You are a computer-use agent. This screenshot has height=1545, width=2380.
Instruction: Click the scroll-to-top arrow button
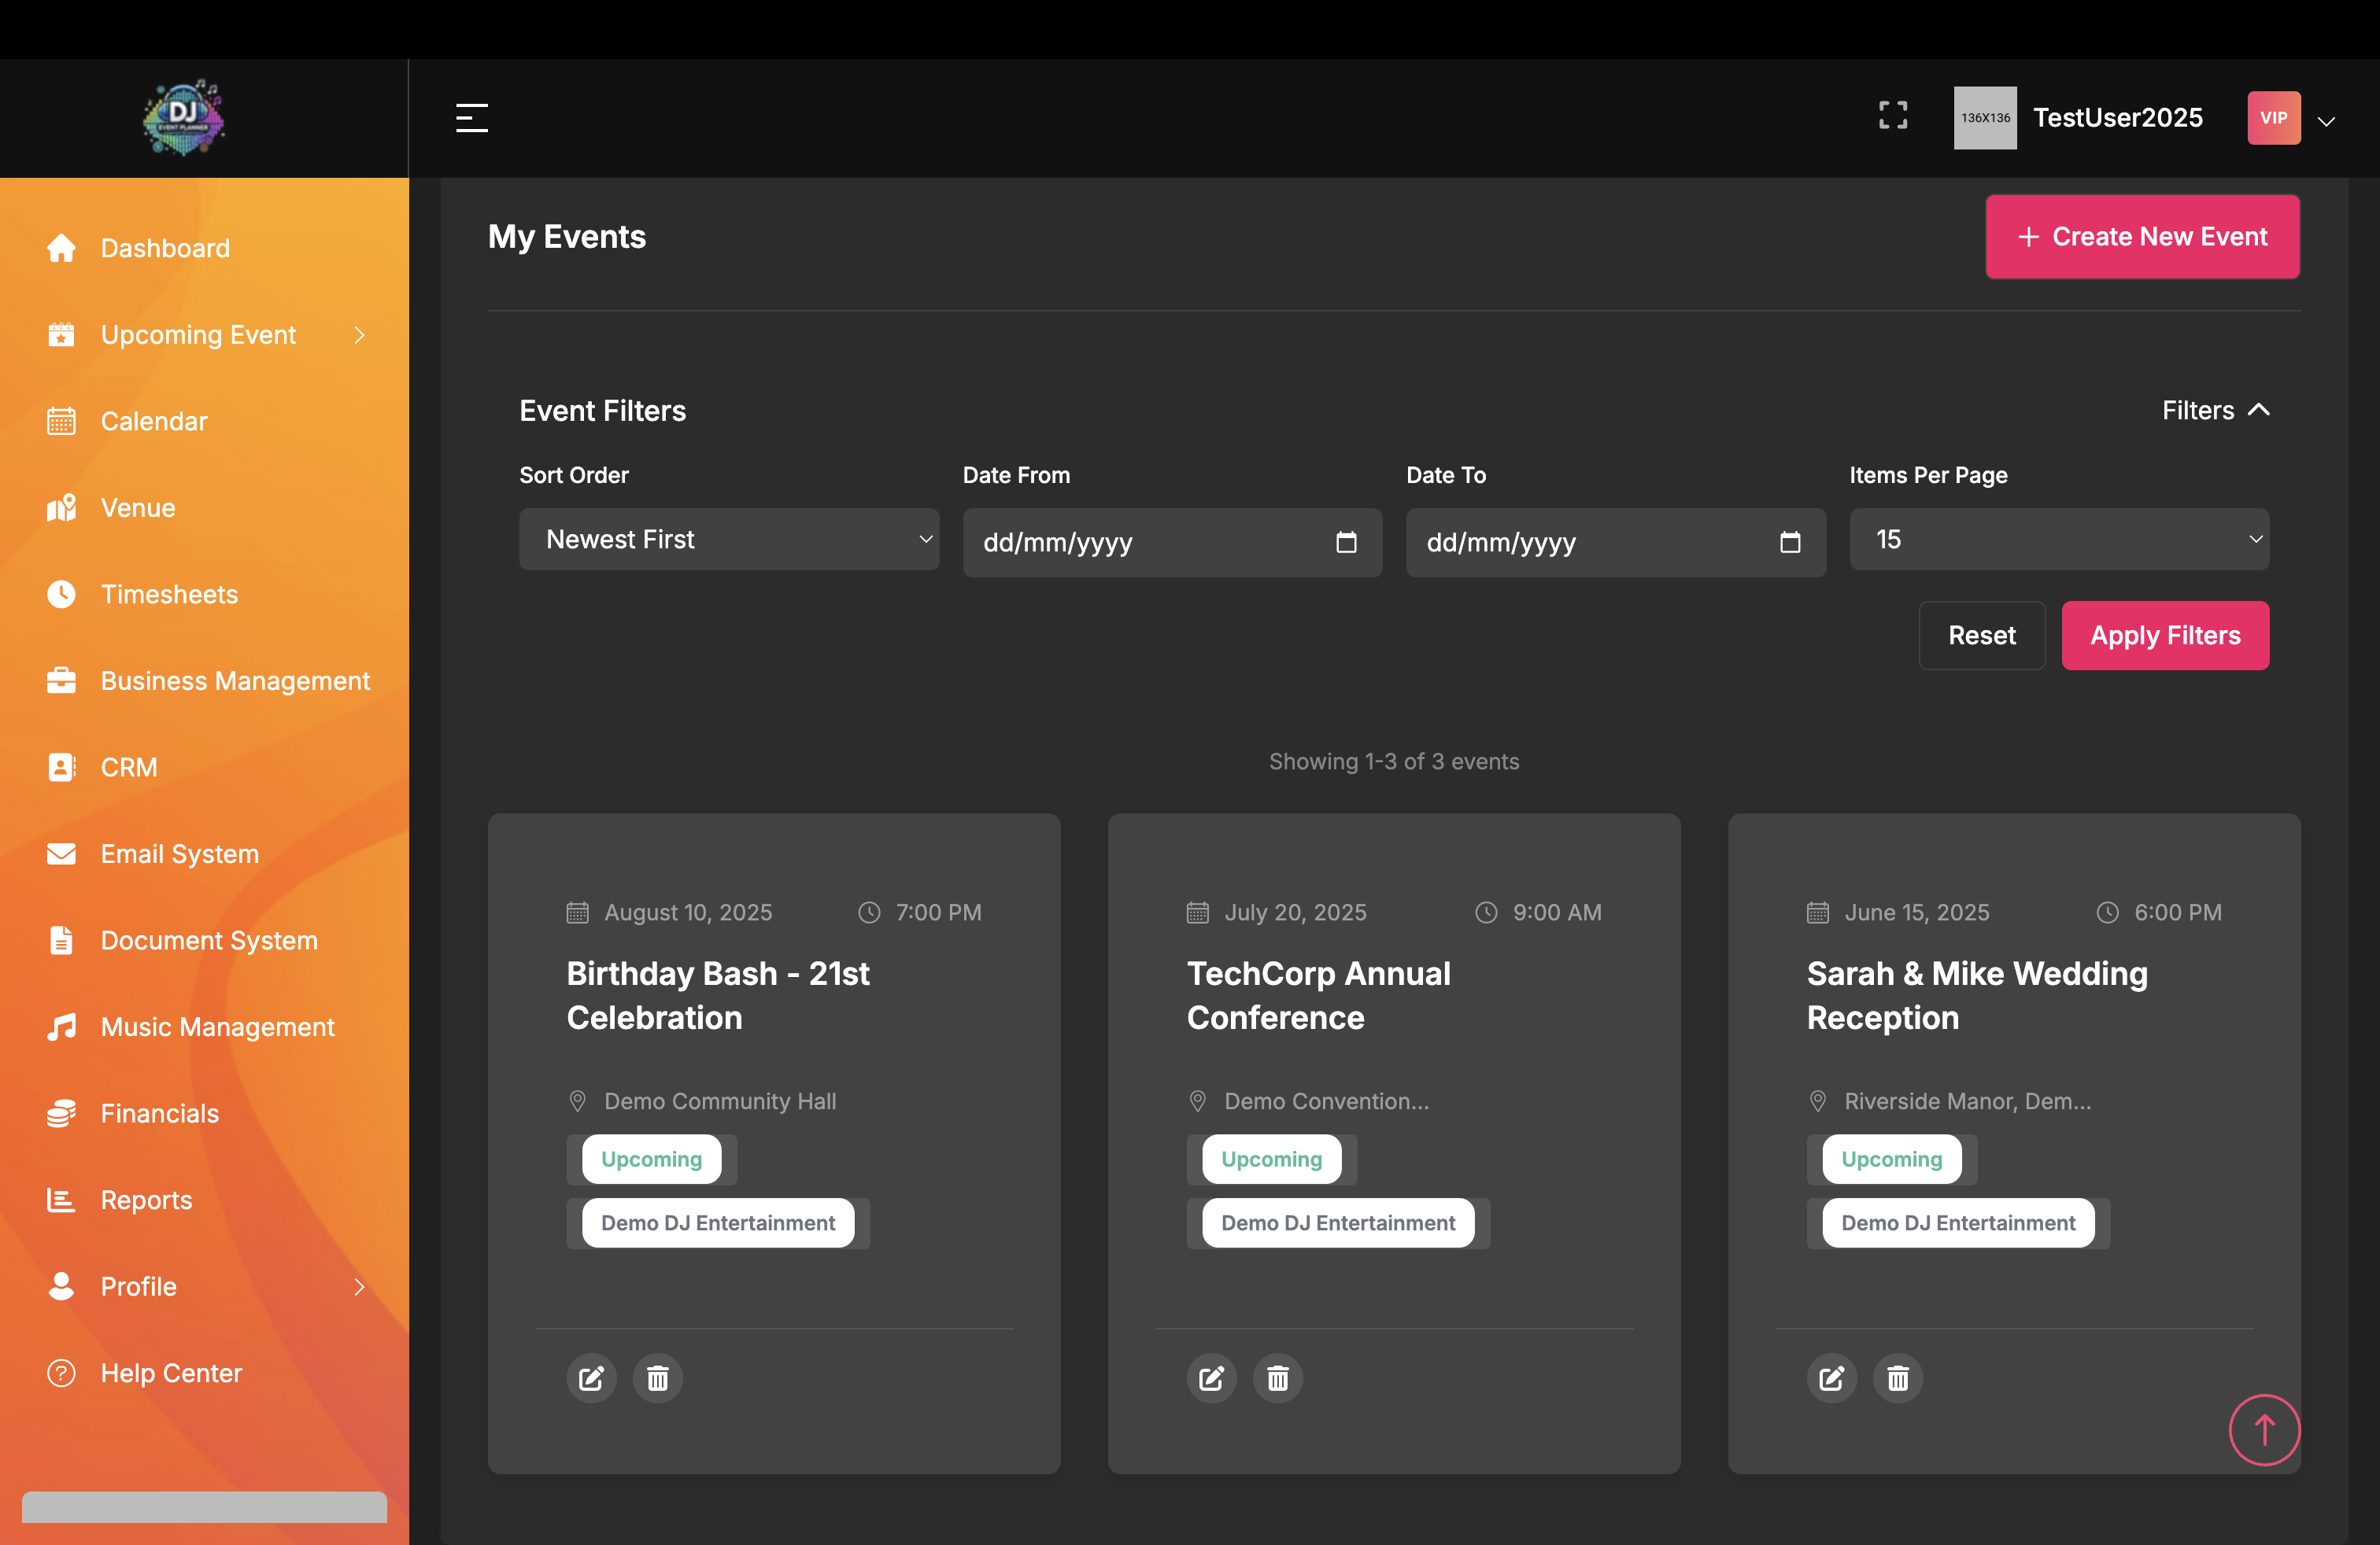tap(2264, 1429)
